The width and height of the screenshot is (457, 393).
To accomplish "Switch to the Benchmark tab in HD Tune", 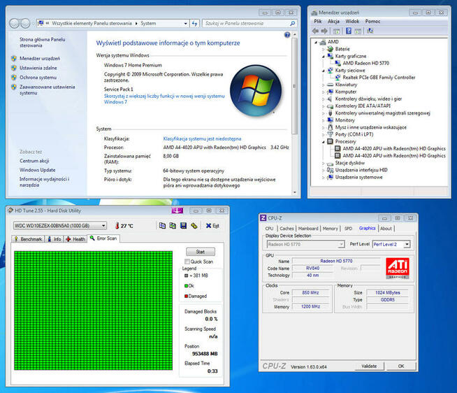I will [x=28, y=239].
